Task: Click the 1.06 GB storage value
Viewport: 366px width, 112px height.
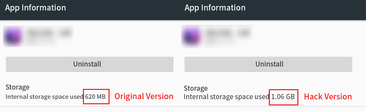Action: pos(283,97)
